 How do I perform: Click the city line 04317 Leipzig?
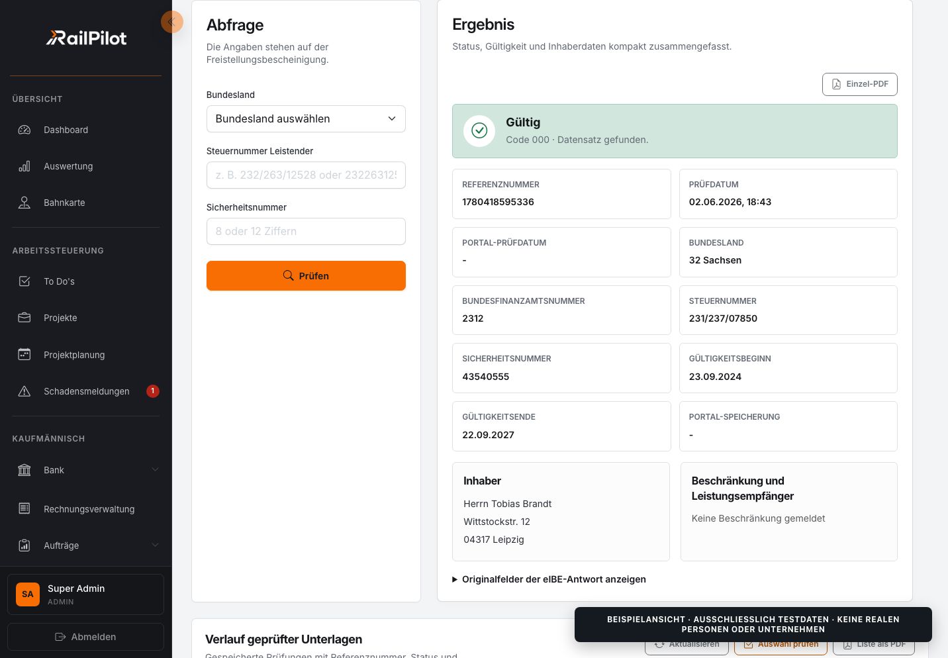(494, 540)
